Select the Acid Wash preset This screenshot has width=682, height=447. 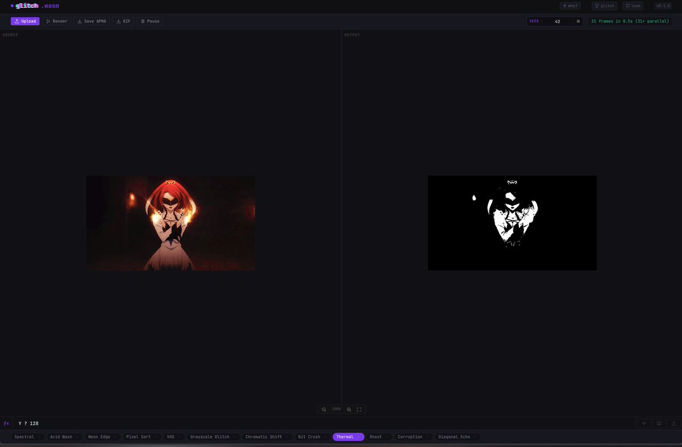coord(64,437)
